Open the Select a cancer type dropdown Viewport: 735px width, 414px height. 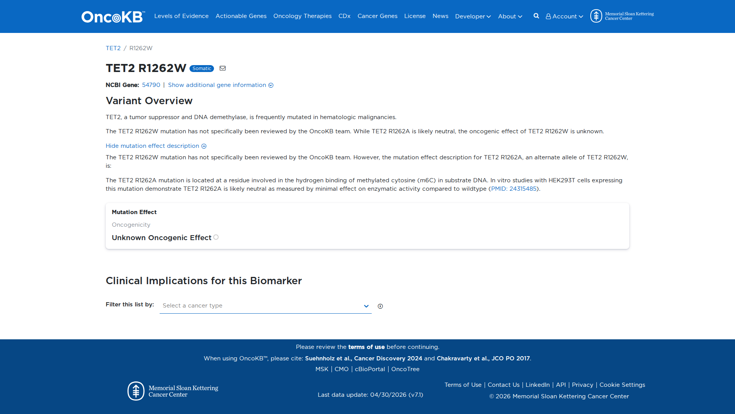[266, 306]
